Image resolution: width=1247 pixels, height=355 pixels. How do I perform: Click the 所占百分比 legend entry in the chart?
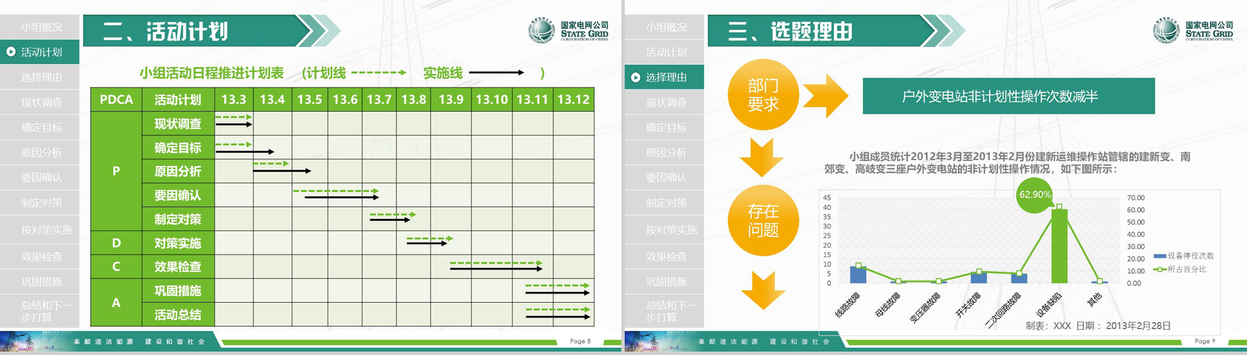(x=1180, y=270)
